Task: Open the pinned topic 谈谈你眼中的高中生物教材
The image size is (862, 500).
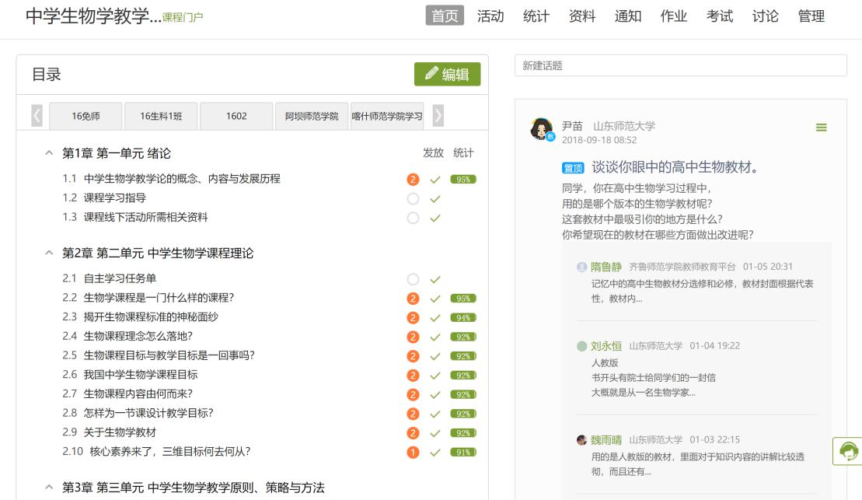Action: [x=674, y=167]
